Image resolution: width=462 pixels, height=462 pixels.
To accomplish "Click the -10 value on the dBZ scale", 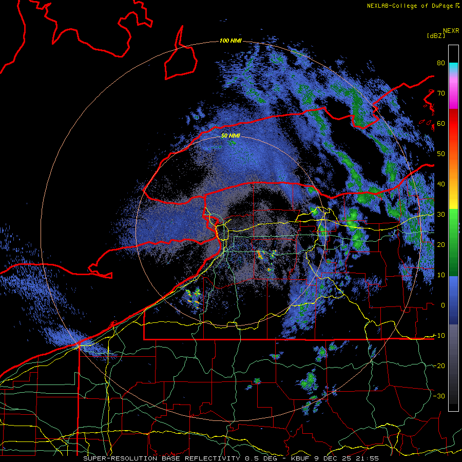I will [439, 336].
